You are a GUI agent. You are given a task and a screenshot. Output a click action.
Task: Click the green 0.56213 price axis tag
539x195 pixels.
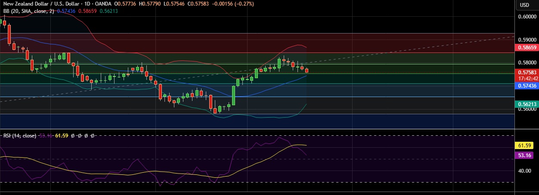(x=527, y=104)
